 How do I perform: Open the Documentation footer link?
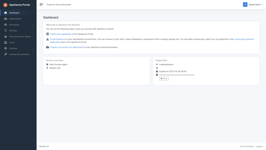point(247,146)
